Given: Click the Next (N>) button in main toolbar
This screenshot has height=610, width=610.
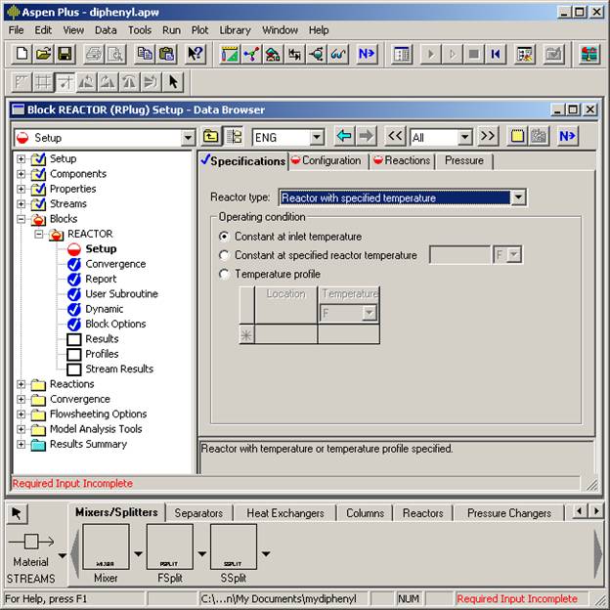Looking at the screenshot, I should (367, 54).
